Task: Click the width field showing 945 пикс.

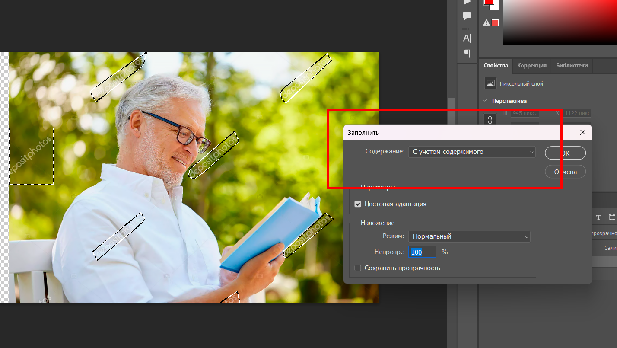Action: coord(525,113)
